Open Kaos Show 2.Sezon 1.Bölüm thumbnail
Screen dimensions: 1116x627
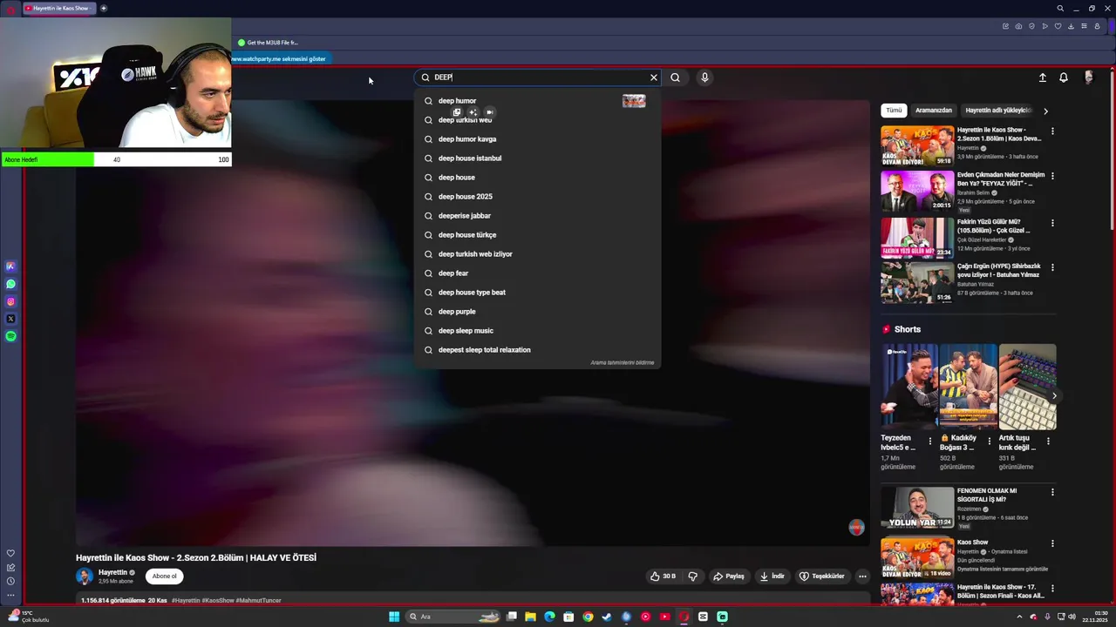917,146
